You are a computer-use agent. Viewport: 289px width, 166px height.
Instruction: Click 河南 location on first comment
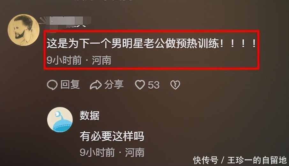pyautogui.click(x=101, y=60)
